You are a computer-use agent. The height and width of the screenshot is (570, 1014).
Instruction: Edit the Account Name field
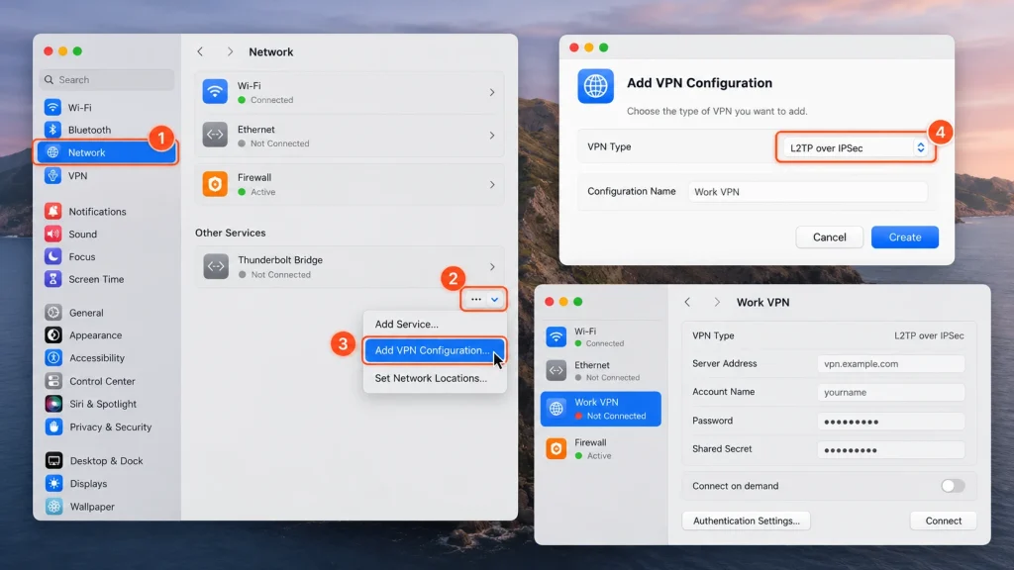coord(890,392)
